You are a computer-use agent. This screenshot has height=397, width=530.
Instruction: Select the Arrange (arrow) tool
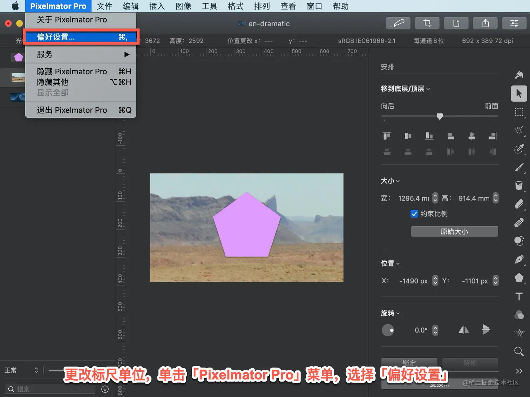[519, 94]
